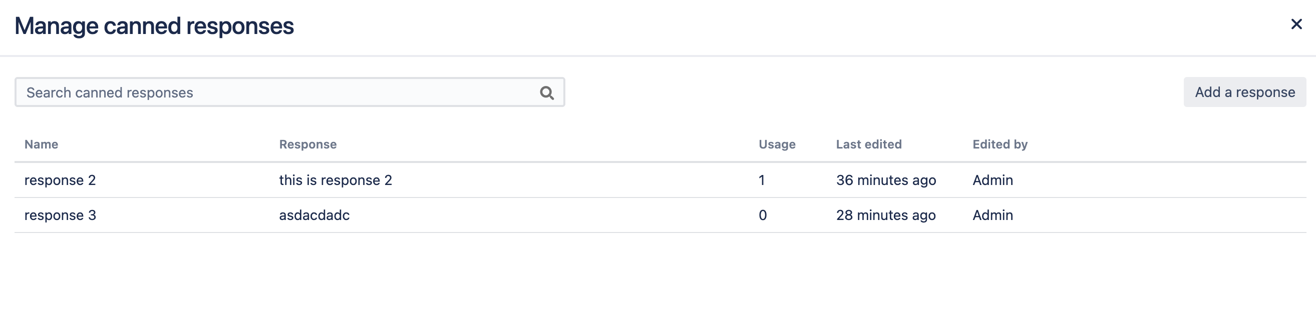Screen dimensions: 1316x327
Task: Click the '28 minutes ago' timestamp
Action: click(x=886, y=215)
